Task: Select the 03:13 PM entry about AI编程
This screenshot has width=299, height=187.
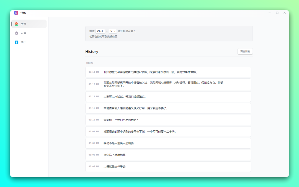Action: tap(168, 72)
